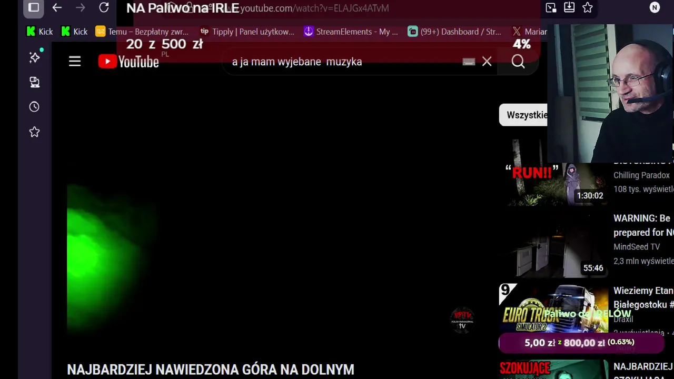Open the Tipply Panel bookmark

pyautogui.click(x=247, y=32)
